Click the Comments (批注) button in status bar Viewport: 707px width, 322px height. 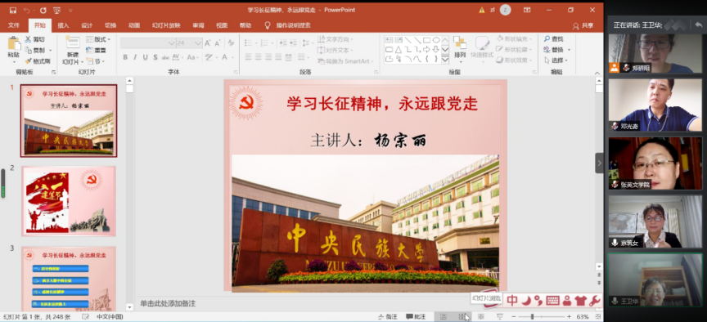416,316
